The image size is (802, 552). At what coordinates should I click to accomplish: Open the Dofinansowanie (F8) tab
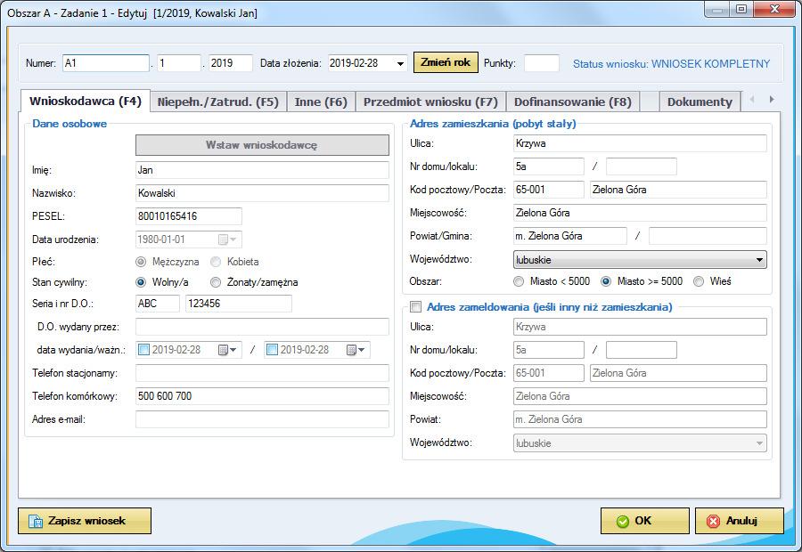(x=573, y=101)
